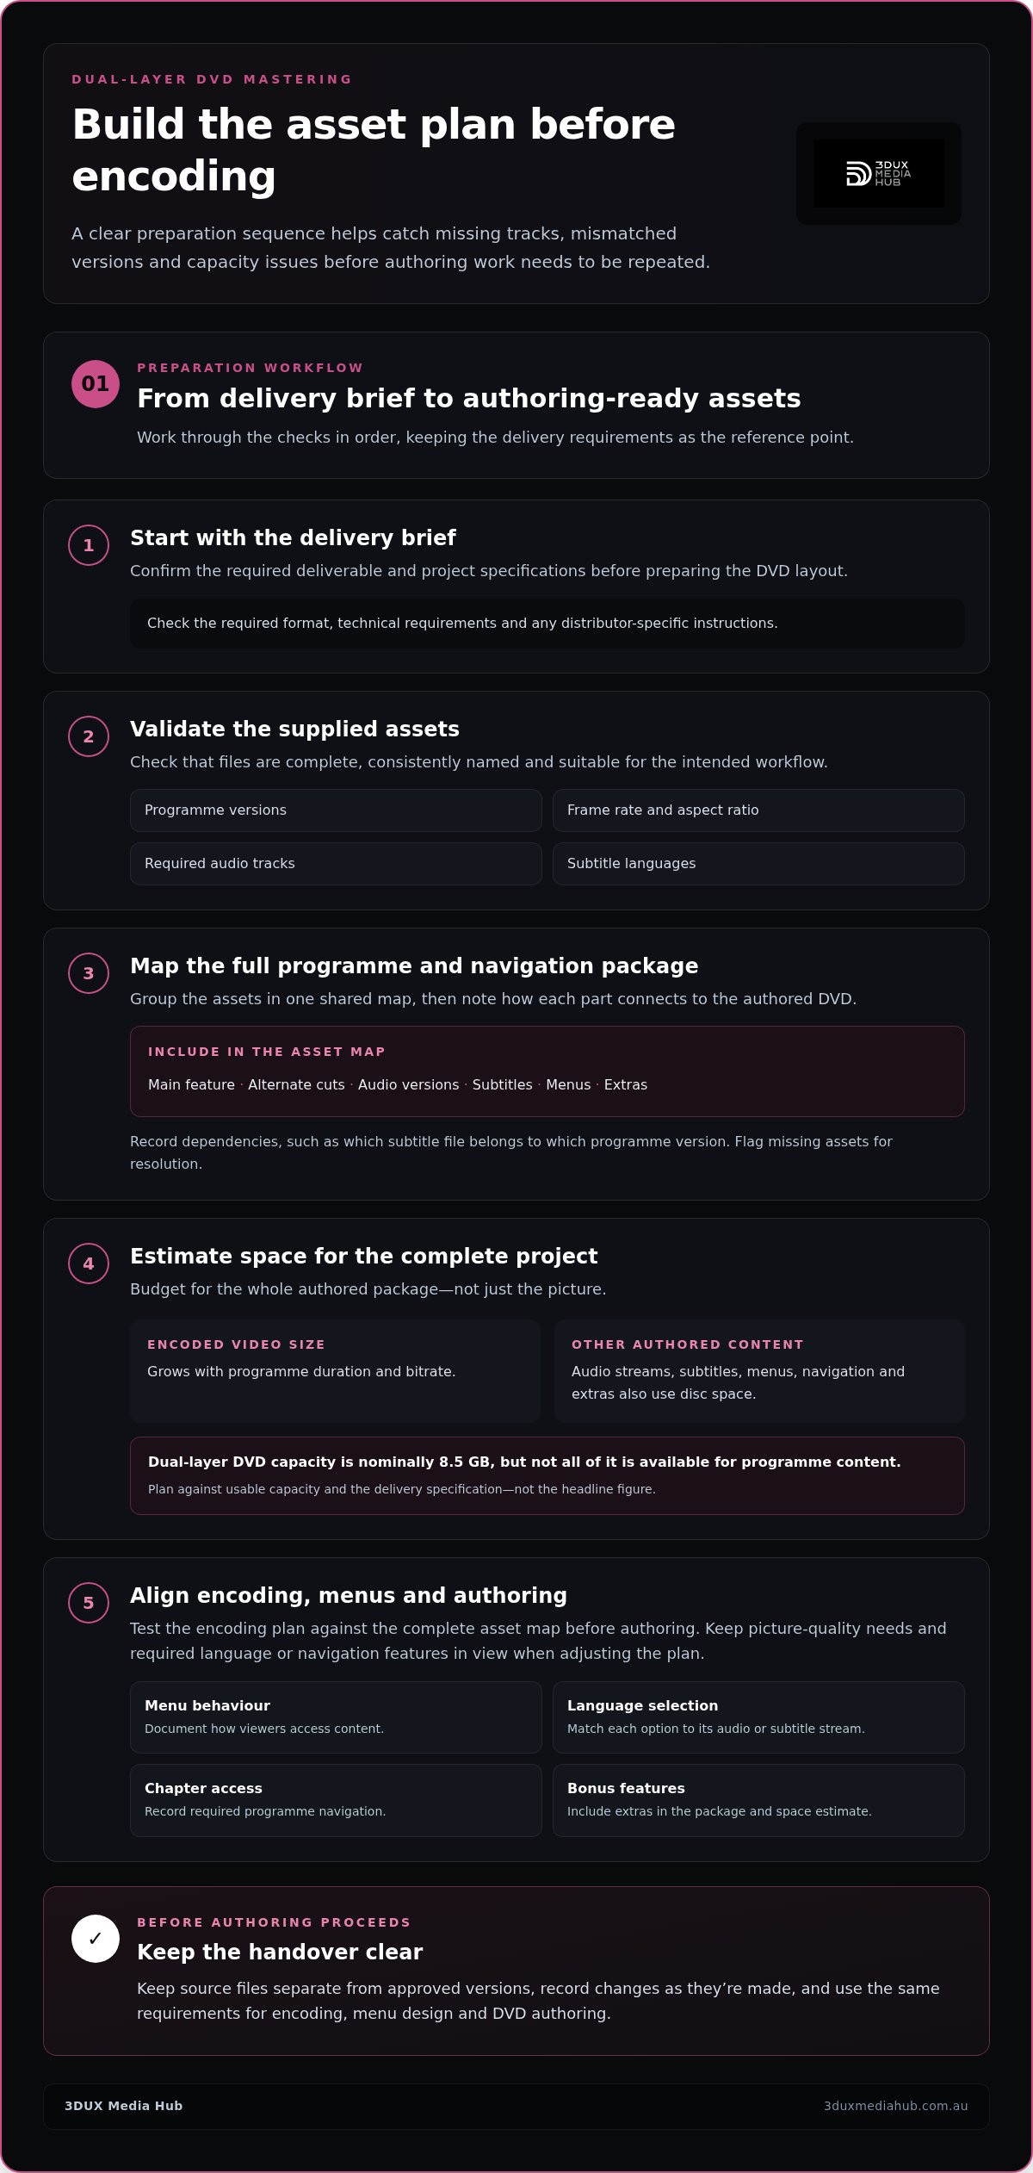Click the Include in the Asset Map box
This screenshot has width=1033, height=2173.
pyautogui.click(x=547, y=1071)
